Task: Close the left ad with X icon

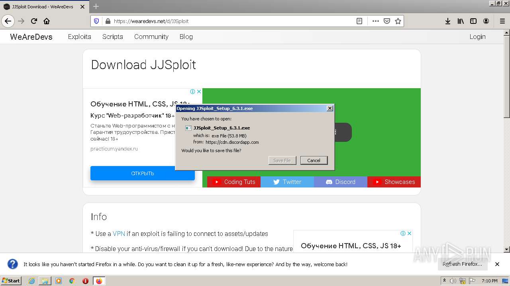Action: [x=199, y=91]
